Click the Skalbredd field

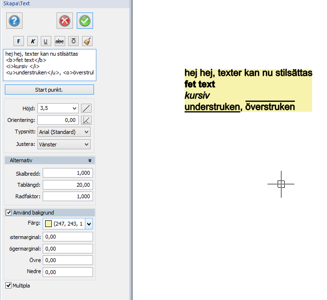click(68, 173)
